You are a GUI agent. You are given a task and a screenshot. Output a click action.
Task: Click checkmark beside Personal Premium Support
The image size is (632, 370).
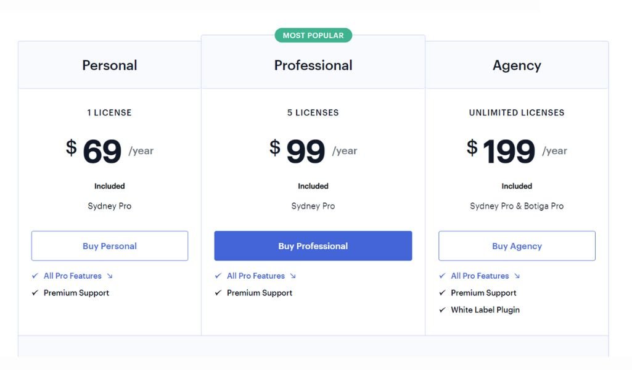point(35,293)
